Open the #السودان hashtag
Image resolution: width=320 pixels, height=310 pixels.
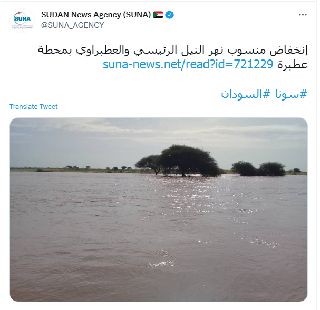246,94
